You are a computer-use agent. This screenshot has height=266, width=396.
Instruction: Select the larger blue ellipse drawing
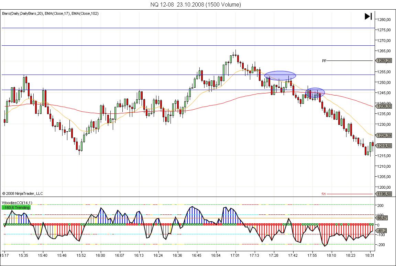point(280,76)
